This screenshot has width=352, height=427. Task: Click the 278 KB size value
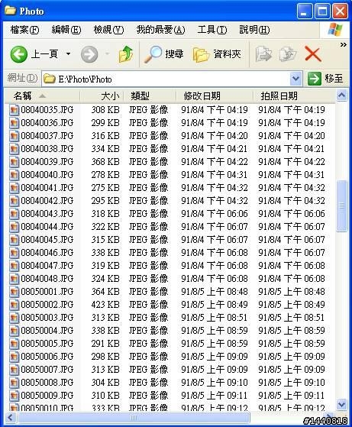pos(105,175)
